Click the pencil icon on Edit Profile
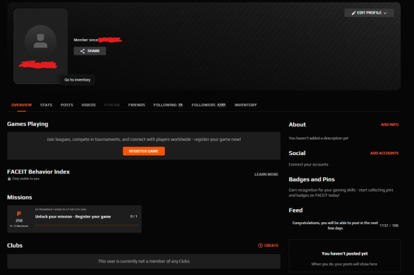Image resolution: width=414 pixels, height=275 pixels. pyautogui.click(x=353, y=13)
